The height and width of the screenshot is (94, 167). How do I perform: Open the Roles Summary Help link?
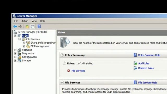pyautogui.click(x=149, y=55)
